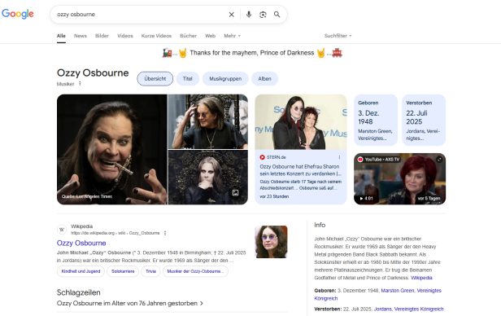Click the Schlagzeilen heading
501x316 pixels.
coord(79,292)
